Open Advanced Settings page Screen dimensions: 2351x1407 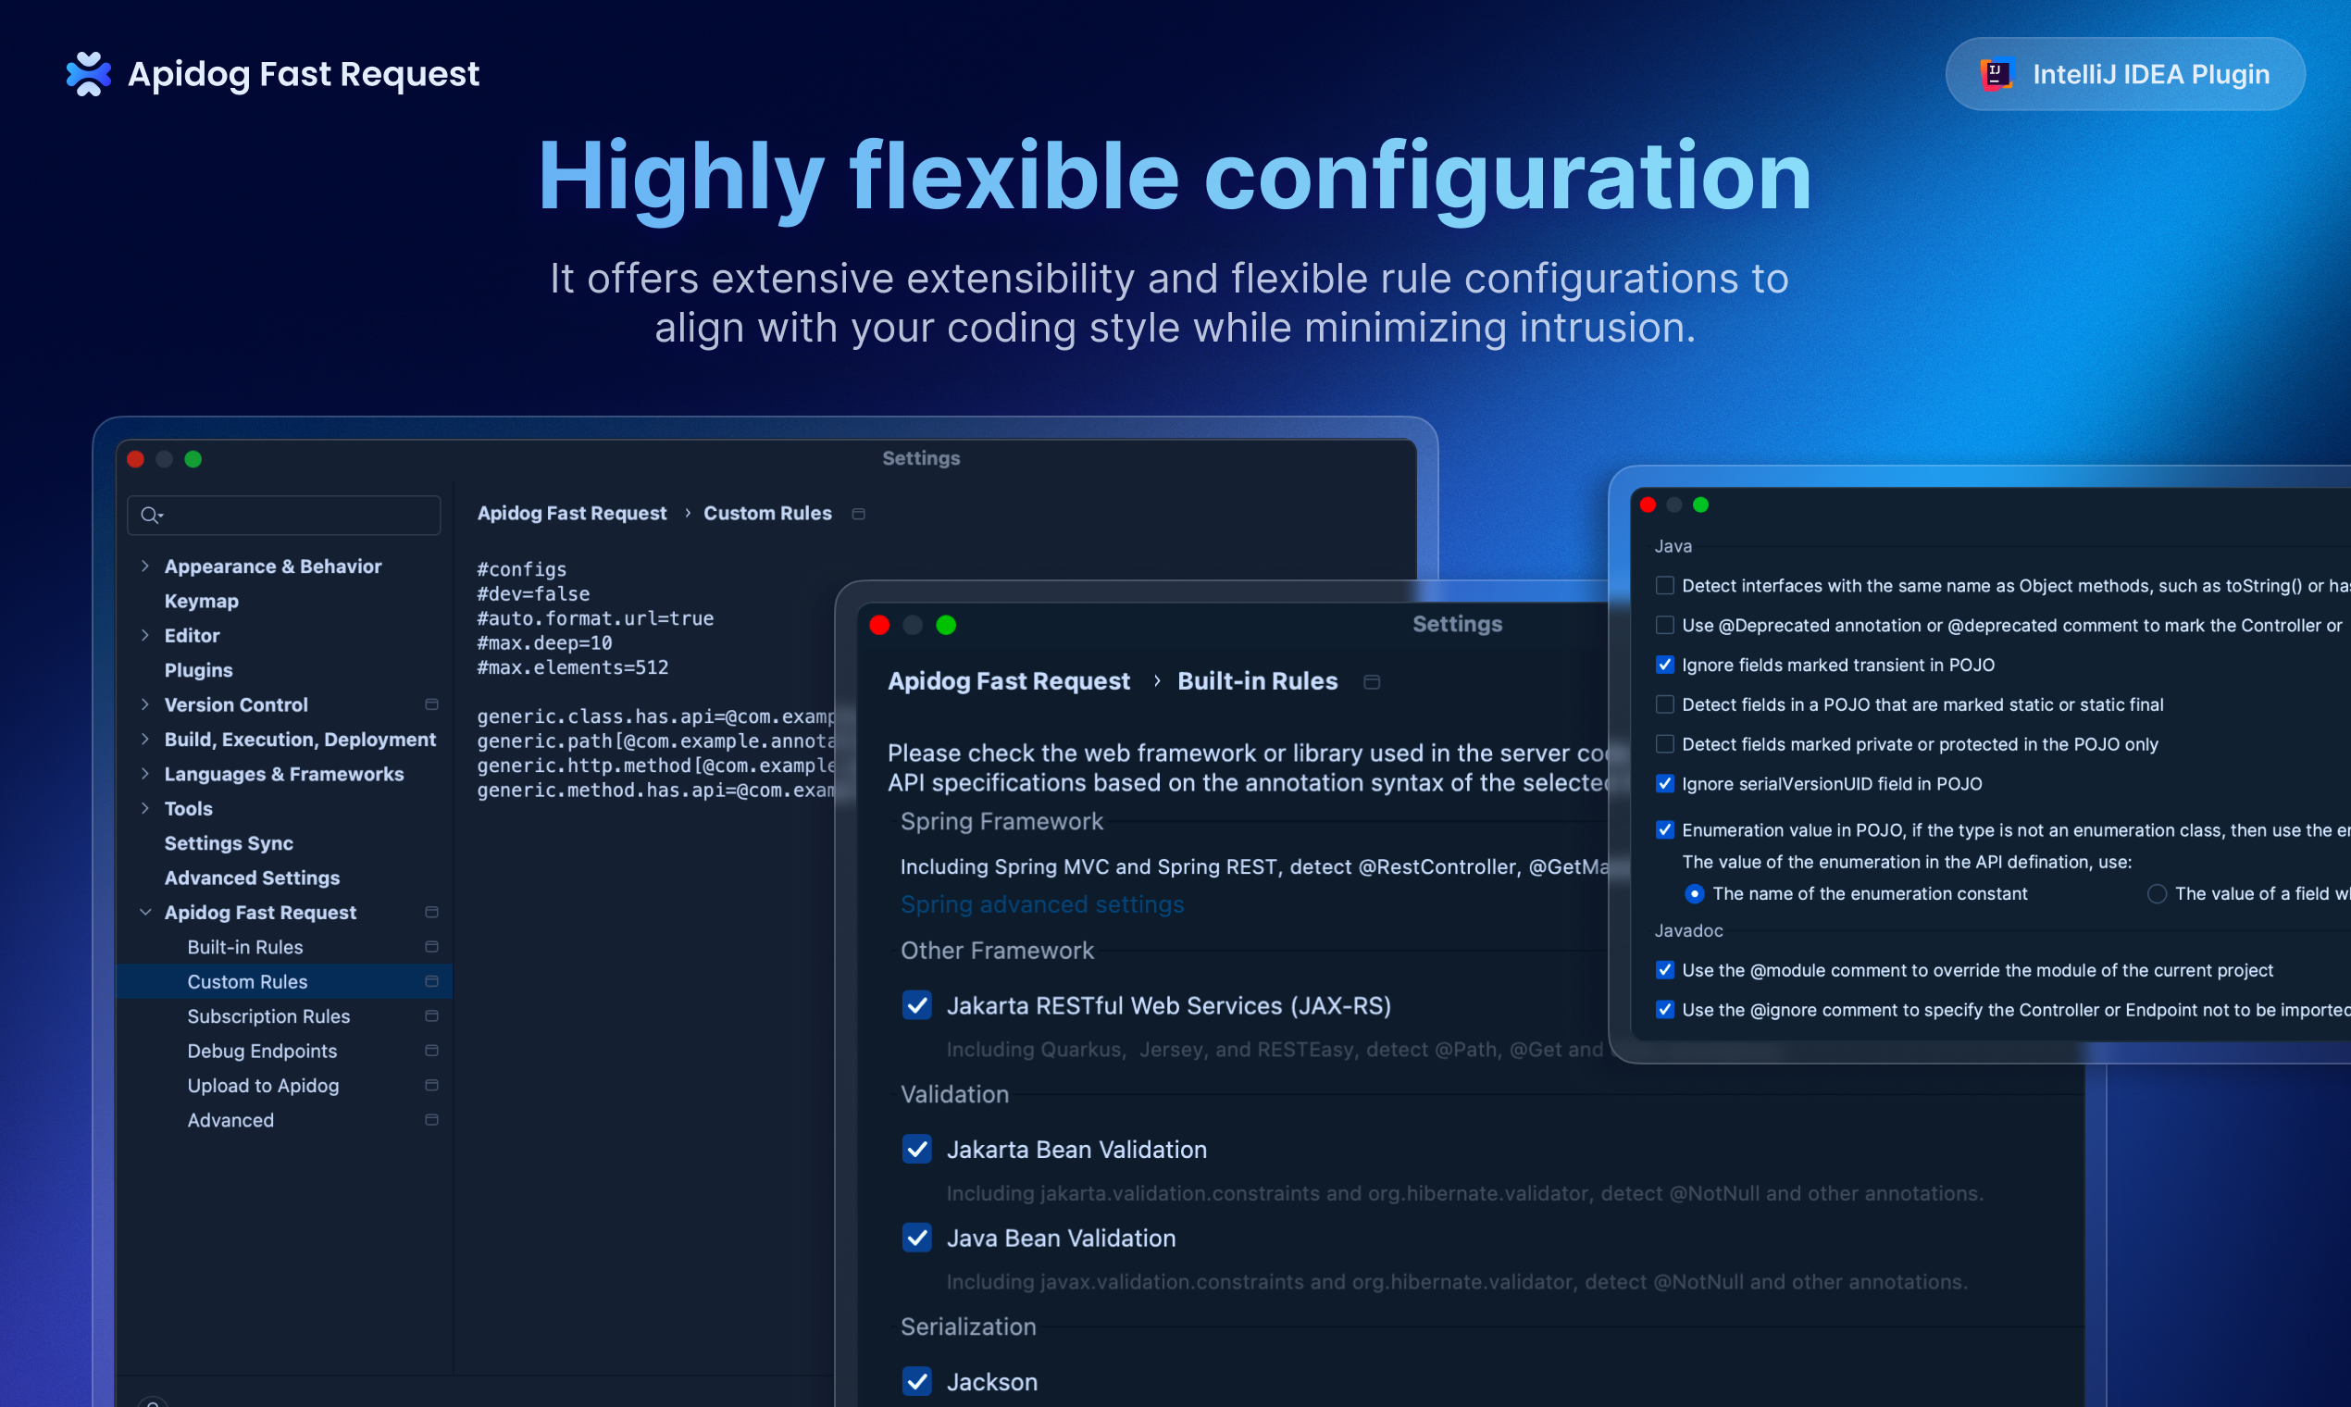(x=252, y=878)
